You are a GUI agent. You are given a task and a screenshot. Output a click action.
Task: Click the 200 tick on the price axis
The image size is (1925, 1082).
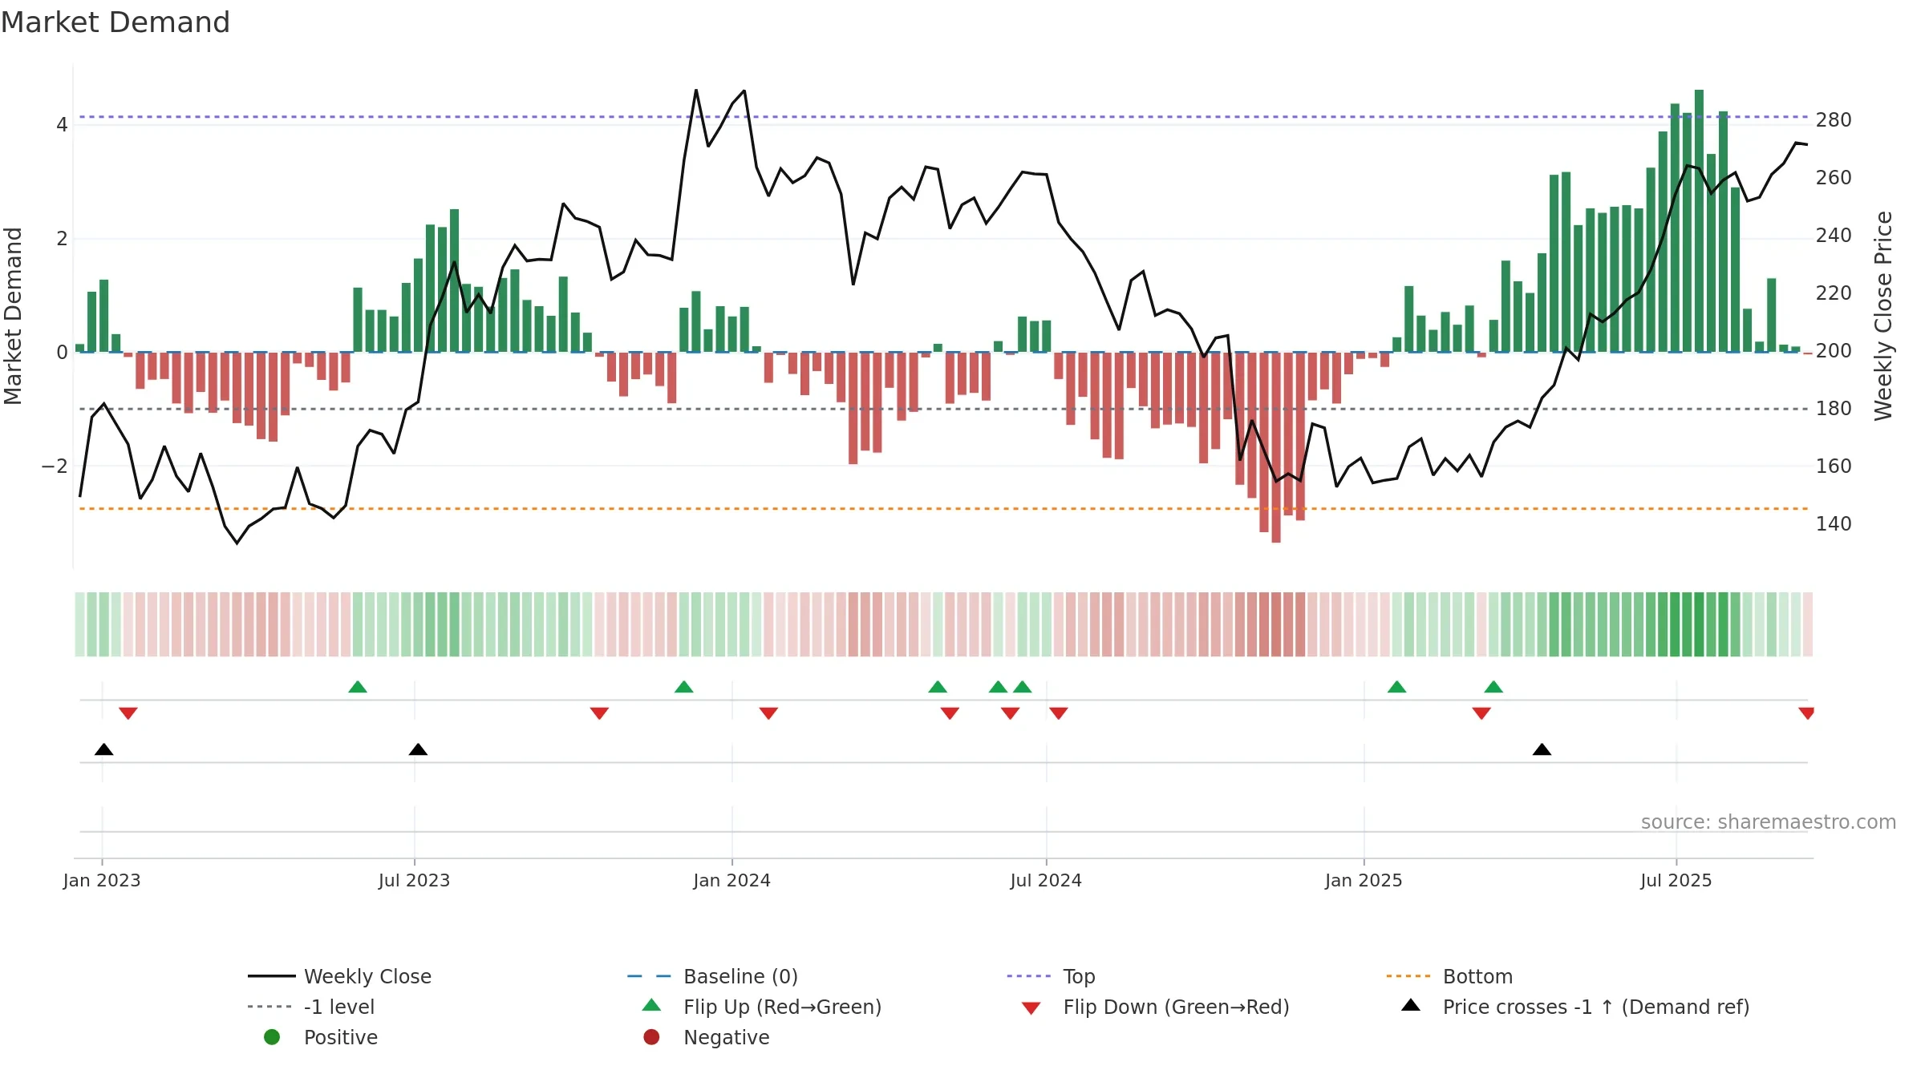coord(1834,351)
